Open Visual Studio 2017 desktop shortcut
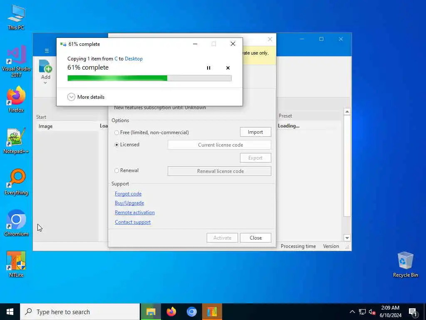 pos(16,61)
